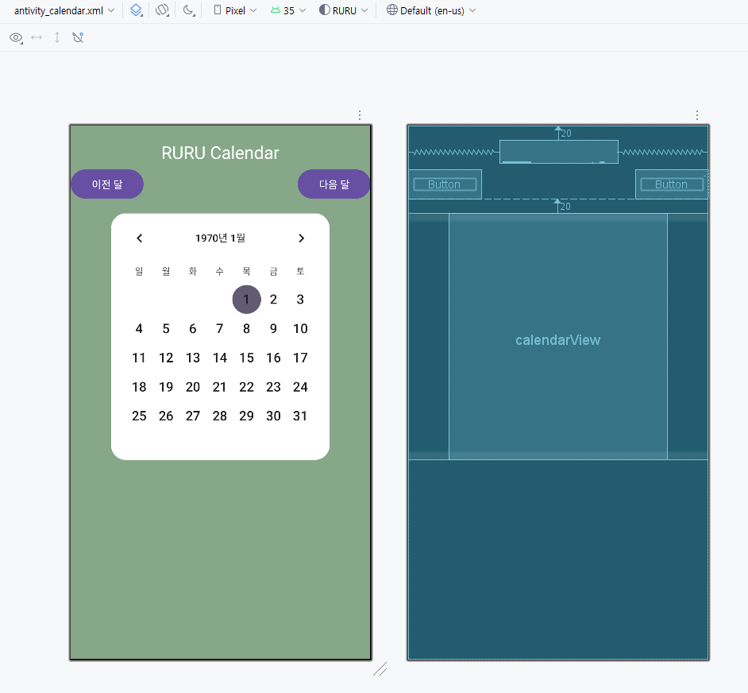Open the design surface layers selector

(137, 10)
